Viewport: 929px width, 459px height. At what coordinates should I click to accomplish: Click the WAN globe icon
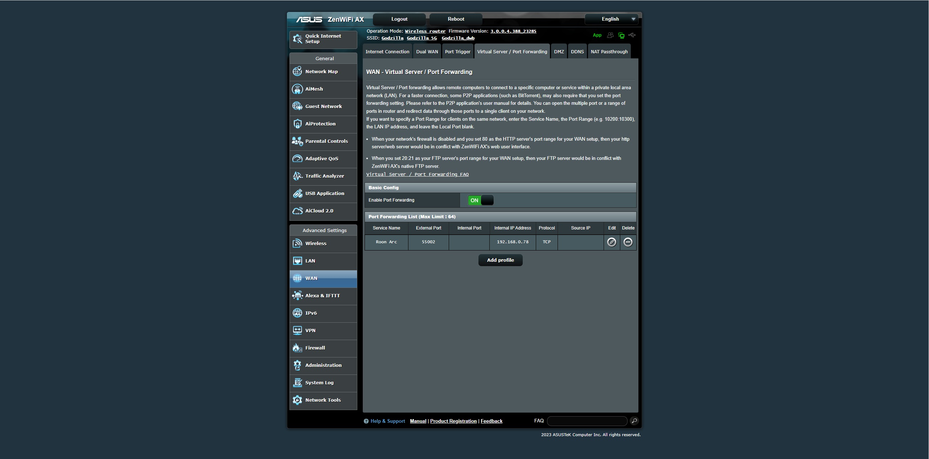tap(297, 278)
